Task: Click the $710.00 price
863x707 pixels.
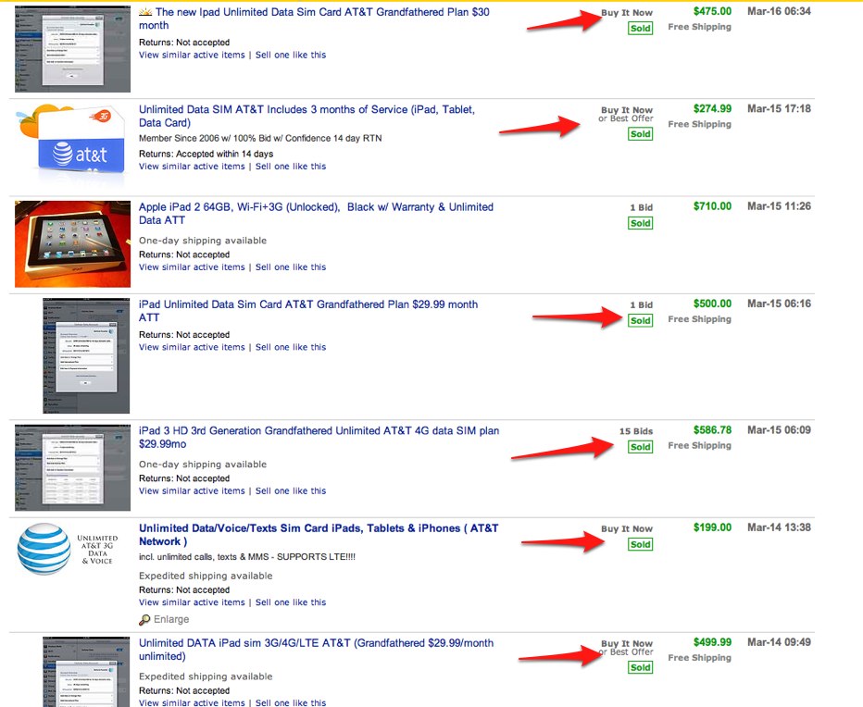Action: [712, 206]
